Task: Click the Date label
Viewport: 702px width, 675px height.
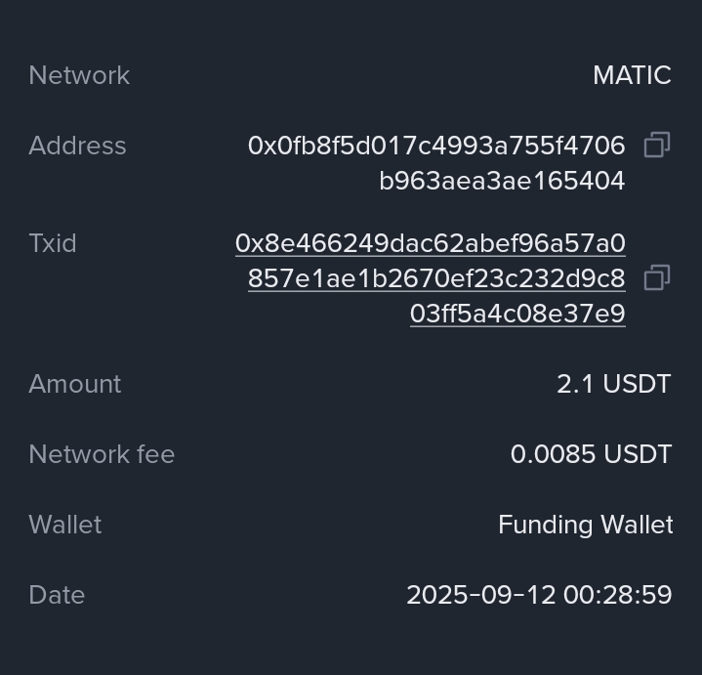Action: (57, 595)
